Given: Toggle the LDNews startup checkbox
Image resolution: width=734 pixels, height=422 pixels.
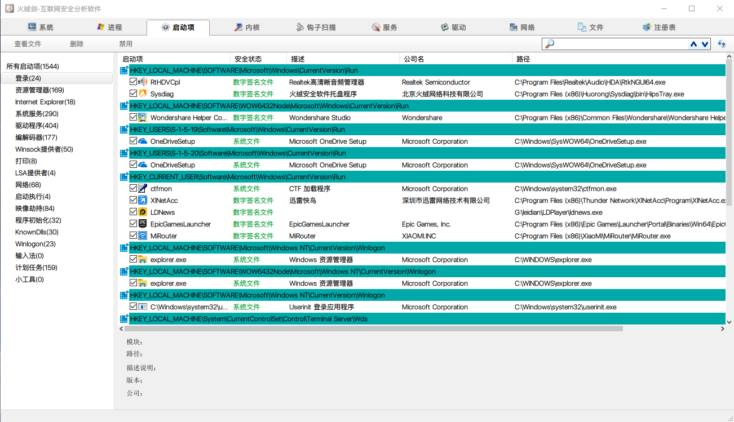Looking at the screenshot, I should pos(133,212).
